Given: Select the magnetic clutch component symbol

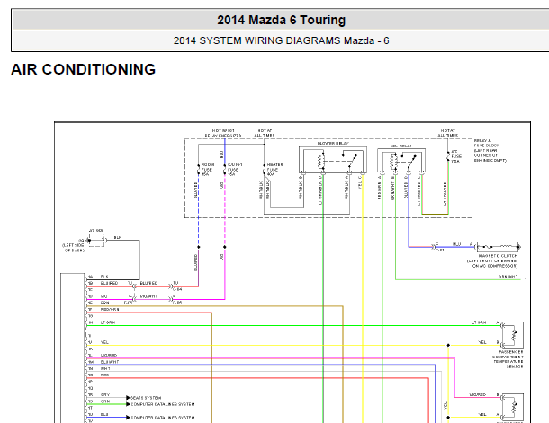Looking at the screenshot, I should [x=498, y=247].
